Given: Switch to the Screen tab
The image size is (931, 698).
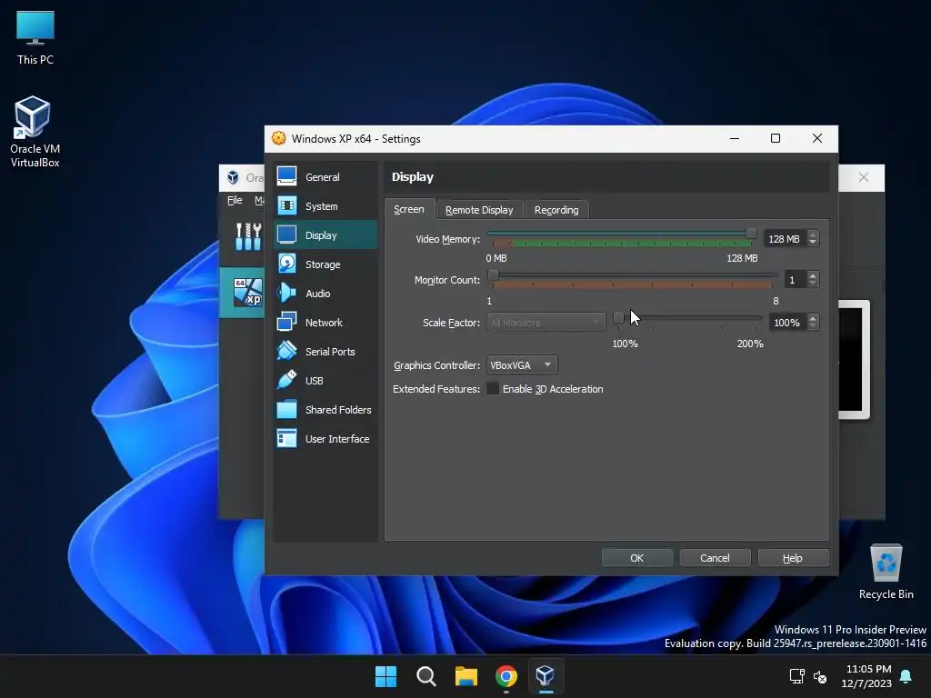Looking at the screenshot, I should (x=409, y=210).
